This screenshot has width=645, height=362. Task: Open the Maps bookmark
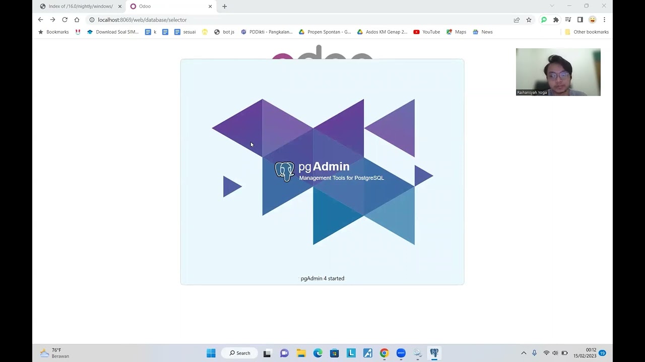tap(456, 32)
